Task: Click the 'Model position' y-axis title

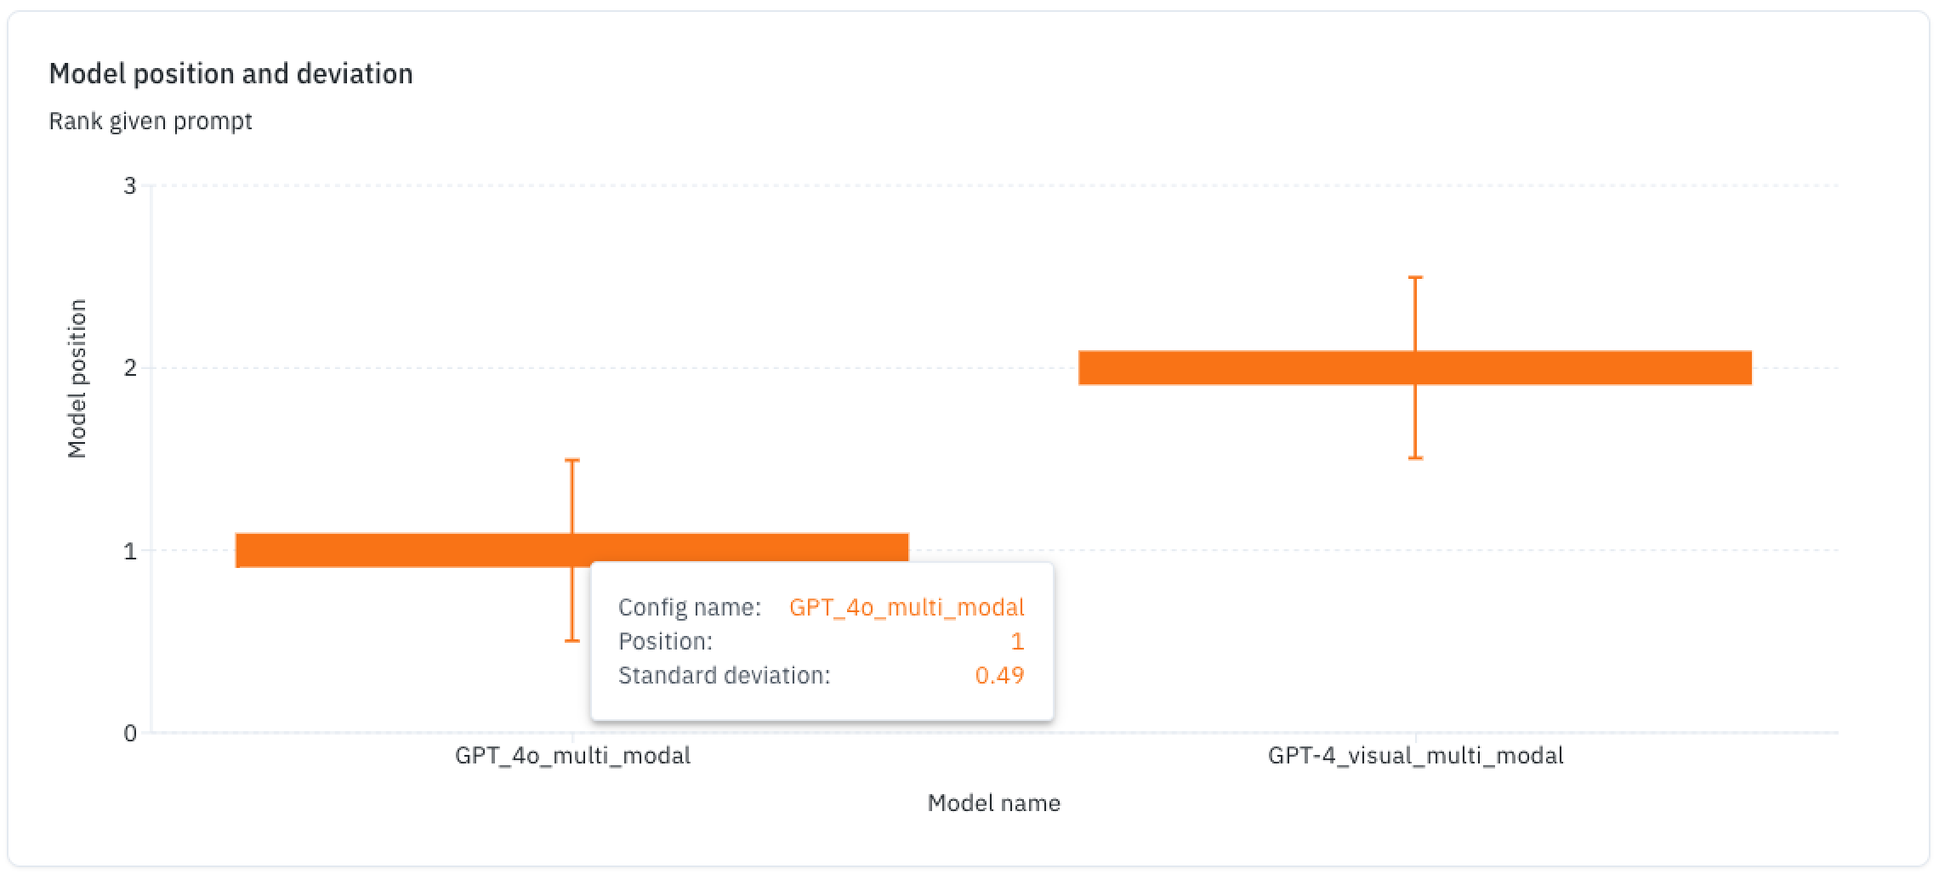Action: [77, 378]
